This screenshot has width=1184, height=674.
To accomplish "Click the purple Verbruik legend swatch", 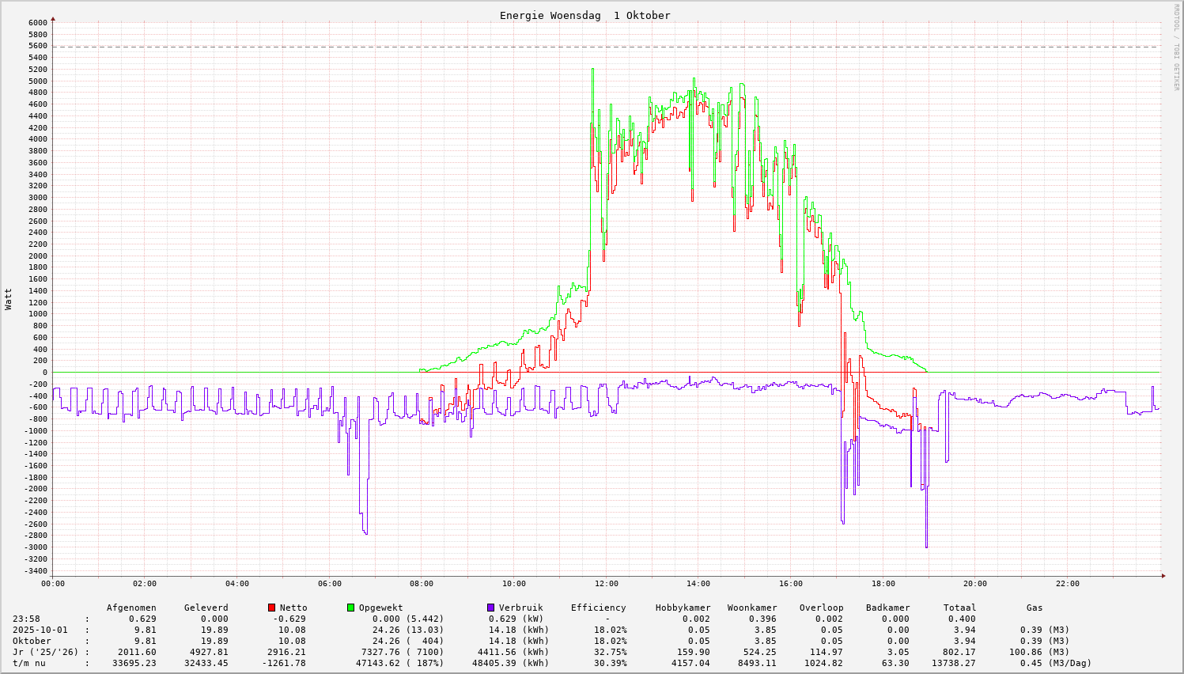I will coord(490,608).
